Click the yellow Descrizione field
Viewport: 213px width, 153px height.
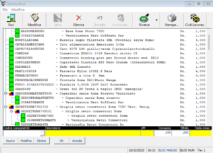(x=93, y=133)
